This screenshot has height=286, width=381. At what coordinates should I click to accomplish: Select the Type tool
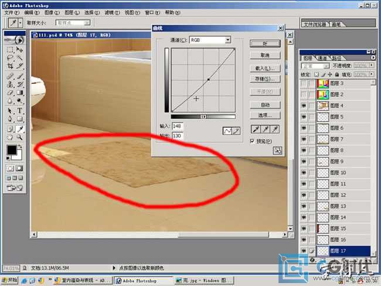[19, 111]
